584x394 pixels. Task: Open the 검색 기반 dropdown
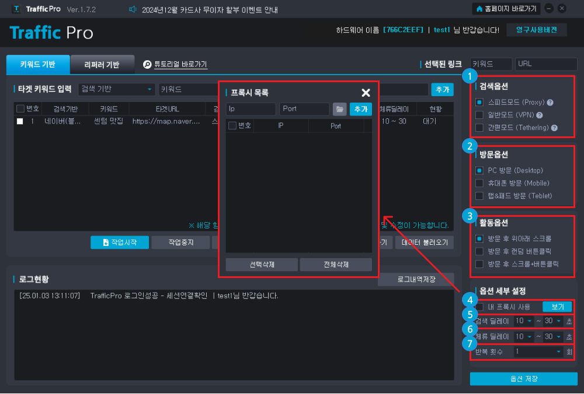(117, 89)
